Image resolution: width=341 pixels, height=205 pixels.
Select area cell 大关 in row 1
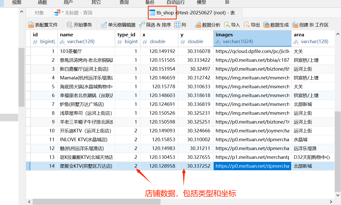click(313, 51)
